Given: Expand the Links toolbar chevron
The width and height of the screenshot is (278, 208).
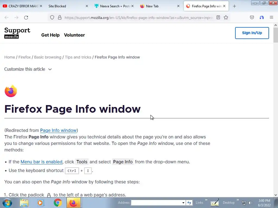Looking at the screenshot, I should (206, 200).
